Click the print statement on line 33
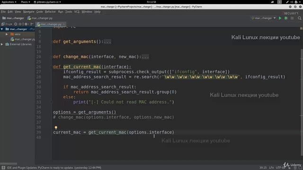303x170 pixels. click(x=124, y=102)
